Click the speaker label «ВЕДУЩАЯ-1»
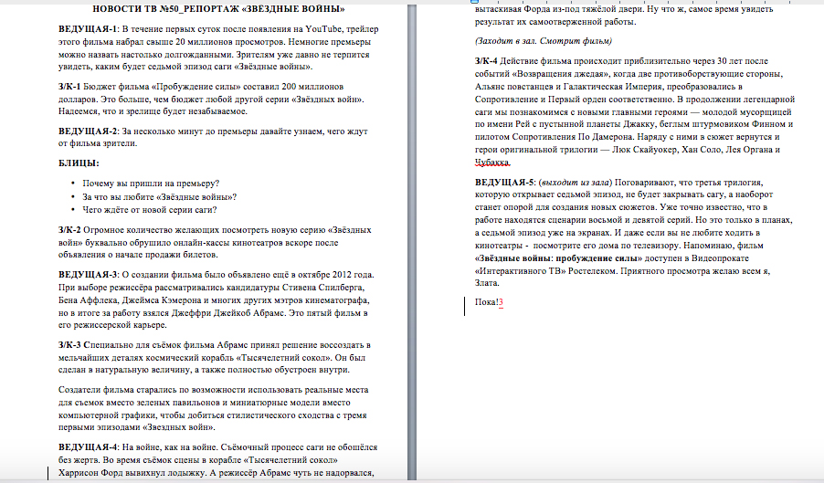824x483 pixels. pyautogui.click(x=88, y=29)
